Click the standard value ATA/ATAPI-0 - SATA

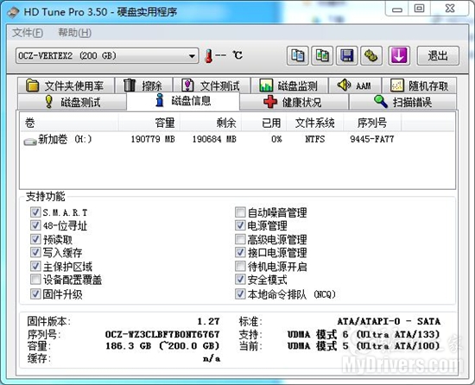pyautogui.click(x=389, y=321)
